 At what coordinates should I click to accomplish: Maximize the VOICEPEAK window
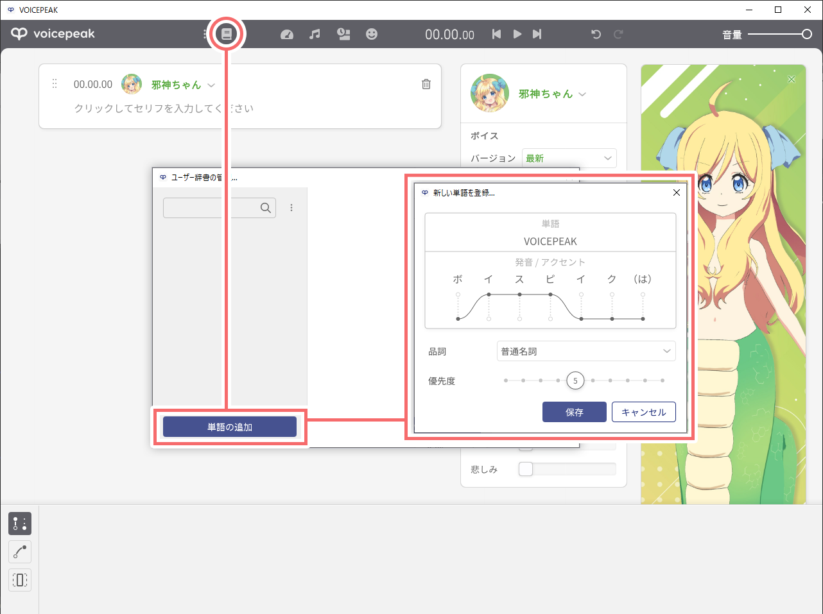(778, 10)
